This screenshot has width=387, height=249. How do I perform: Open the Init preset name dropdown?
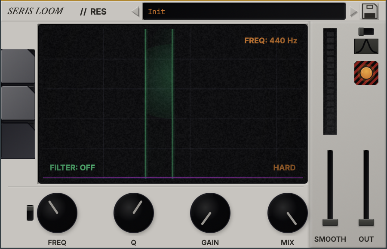point(244,12)
